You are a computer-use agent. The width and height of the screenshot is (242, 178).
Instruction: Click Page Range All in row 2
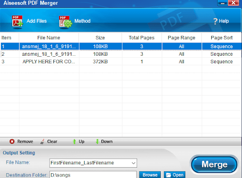tap(181, 54)
